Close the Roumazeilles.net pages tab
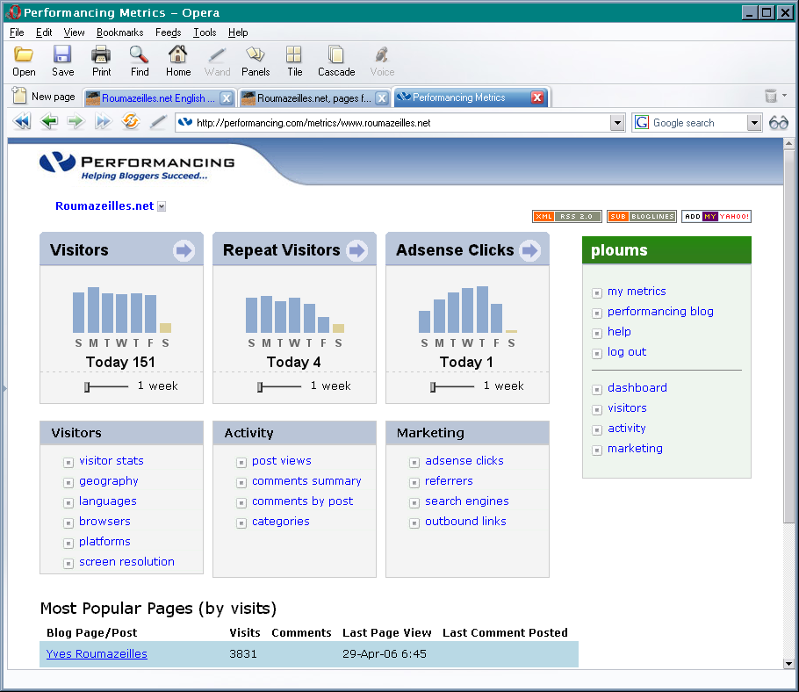 tap(382, 97)
